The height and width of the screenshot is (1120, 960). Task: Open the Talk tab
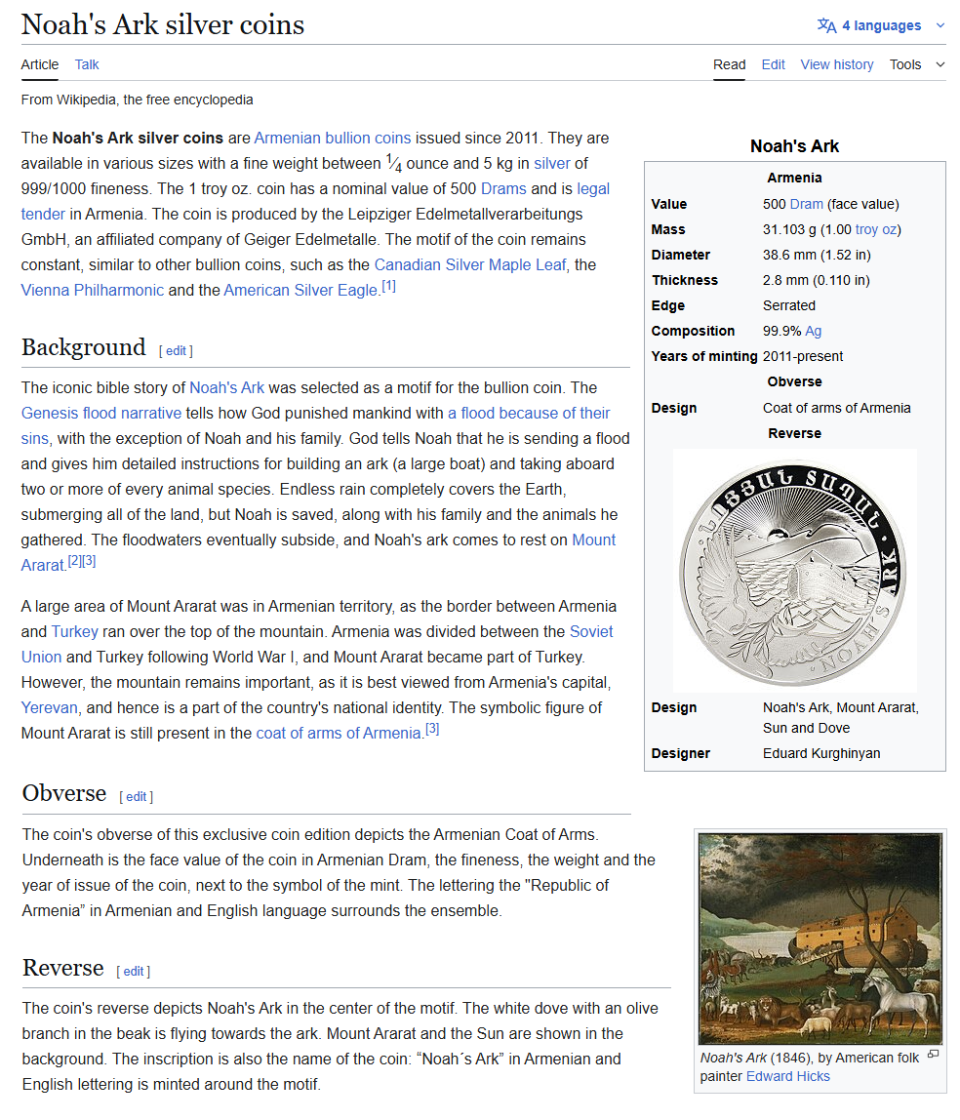tap(87, 64)
